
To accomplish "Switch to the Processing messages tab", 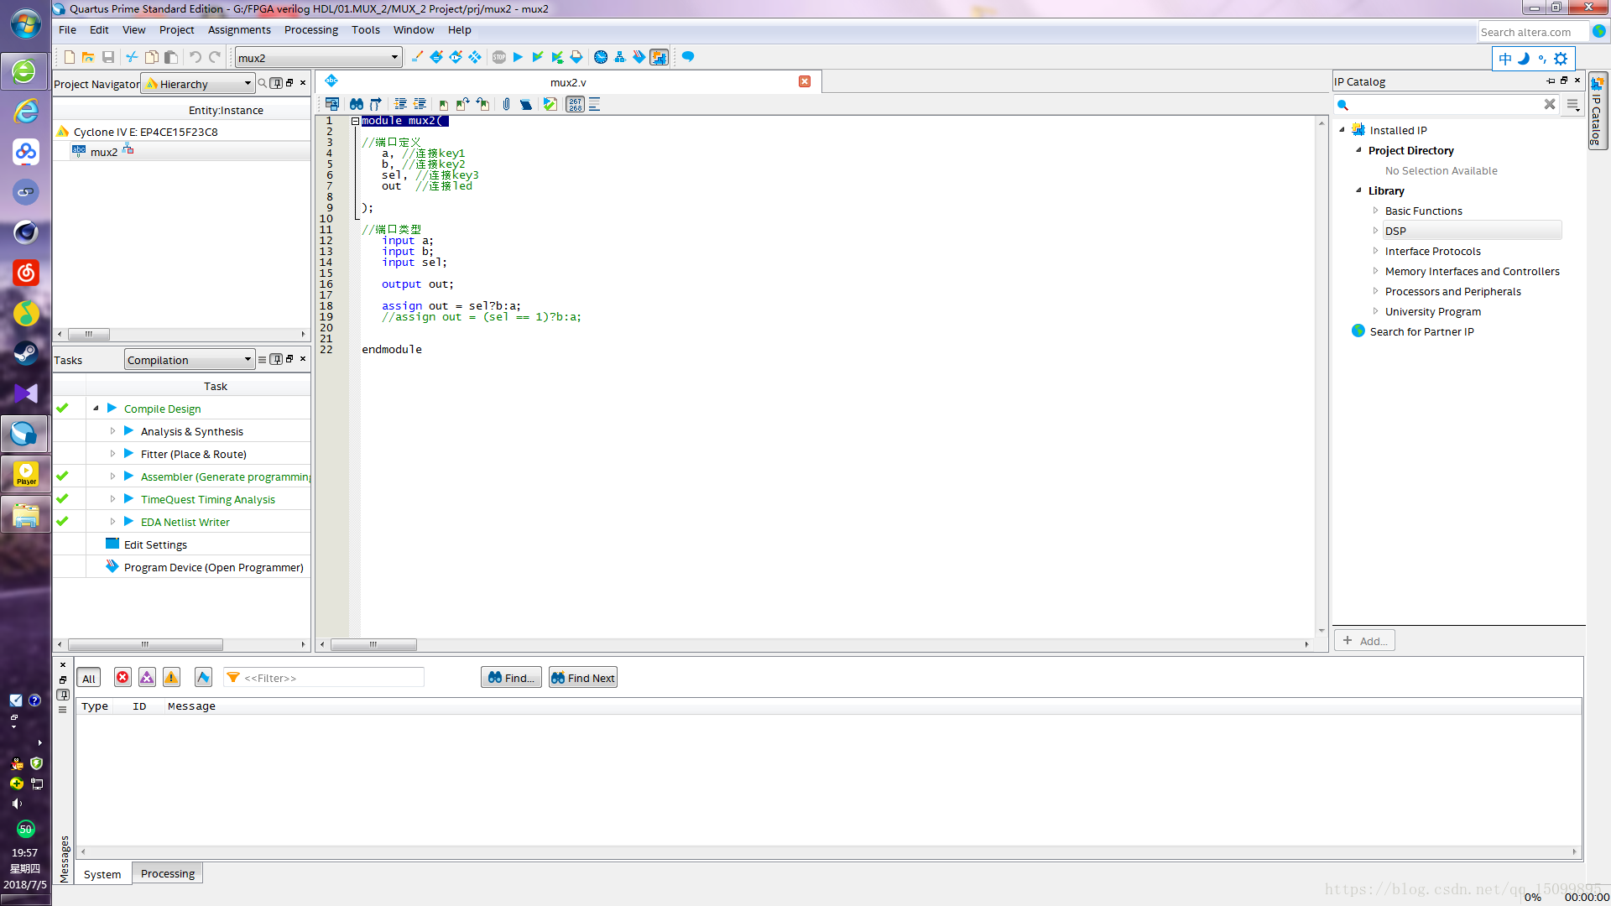I will [168, 873].
